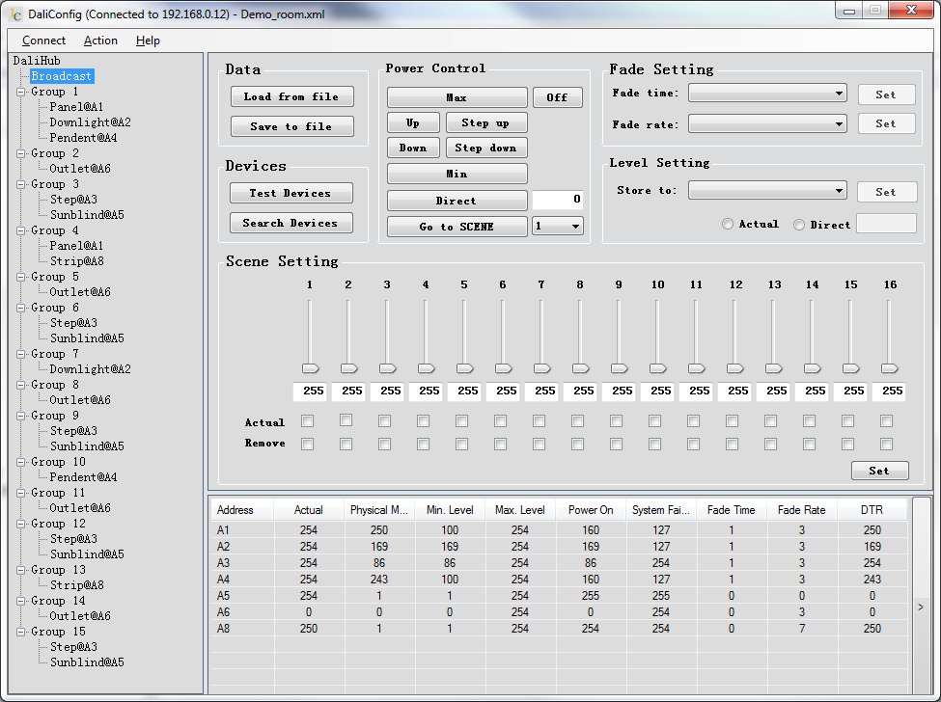Collapse the Group 4 tree node

[x=21, y=230]
